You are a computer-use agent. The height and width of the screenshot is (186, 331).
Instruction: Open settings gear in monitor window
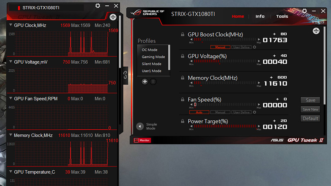click(98, 6)
